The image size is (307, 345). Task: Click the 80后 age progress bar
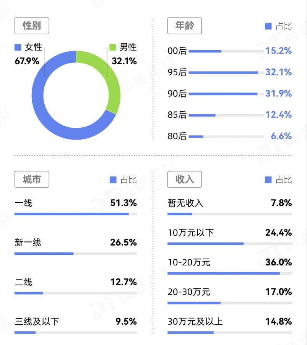226,137
